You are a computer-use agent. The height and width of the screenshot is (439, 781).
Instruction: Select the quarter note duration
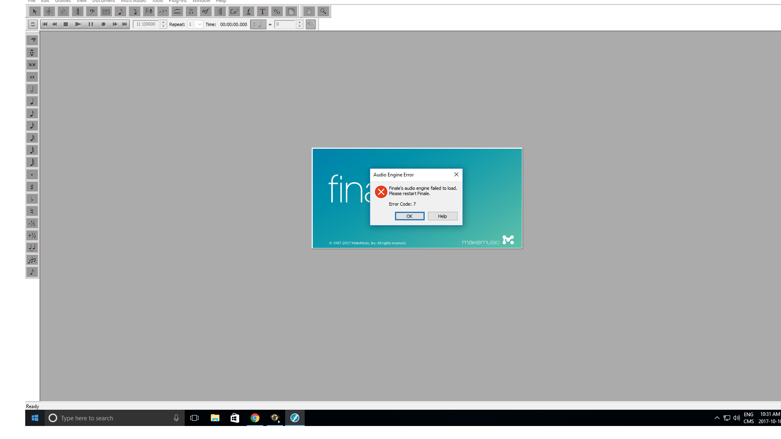(x=32, y=101)
